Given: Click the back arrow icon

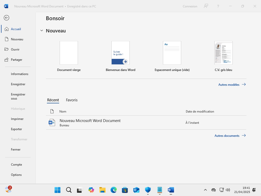Looking at the screenshot, I should (7, 18).
